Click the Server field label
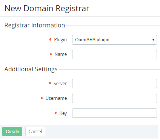This screenshot has height=140, width=160. tap(60, 84)
